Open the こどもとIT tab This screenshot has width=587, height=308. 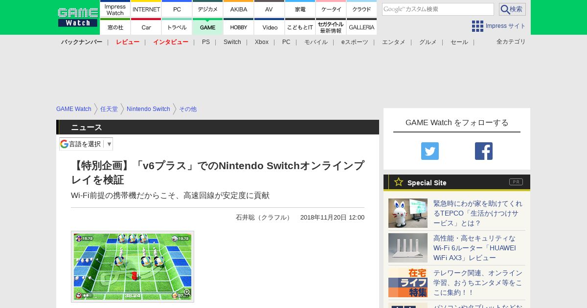300,26
